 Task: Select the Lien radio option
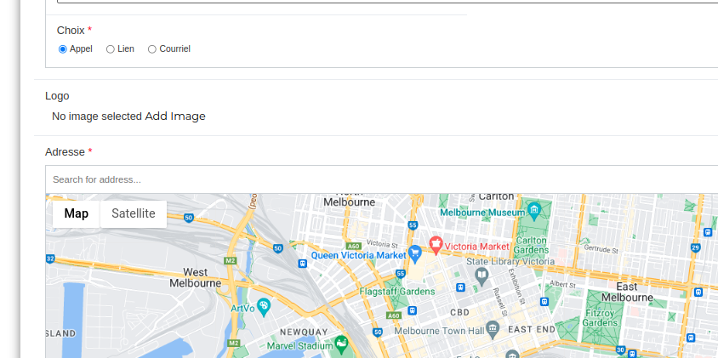point(111,49)
